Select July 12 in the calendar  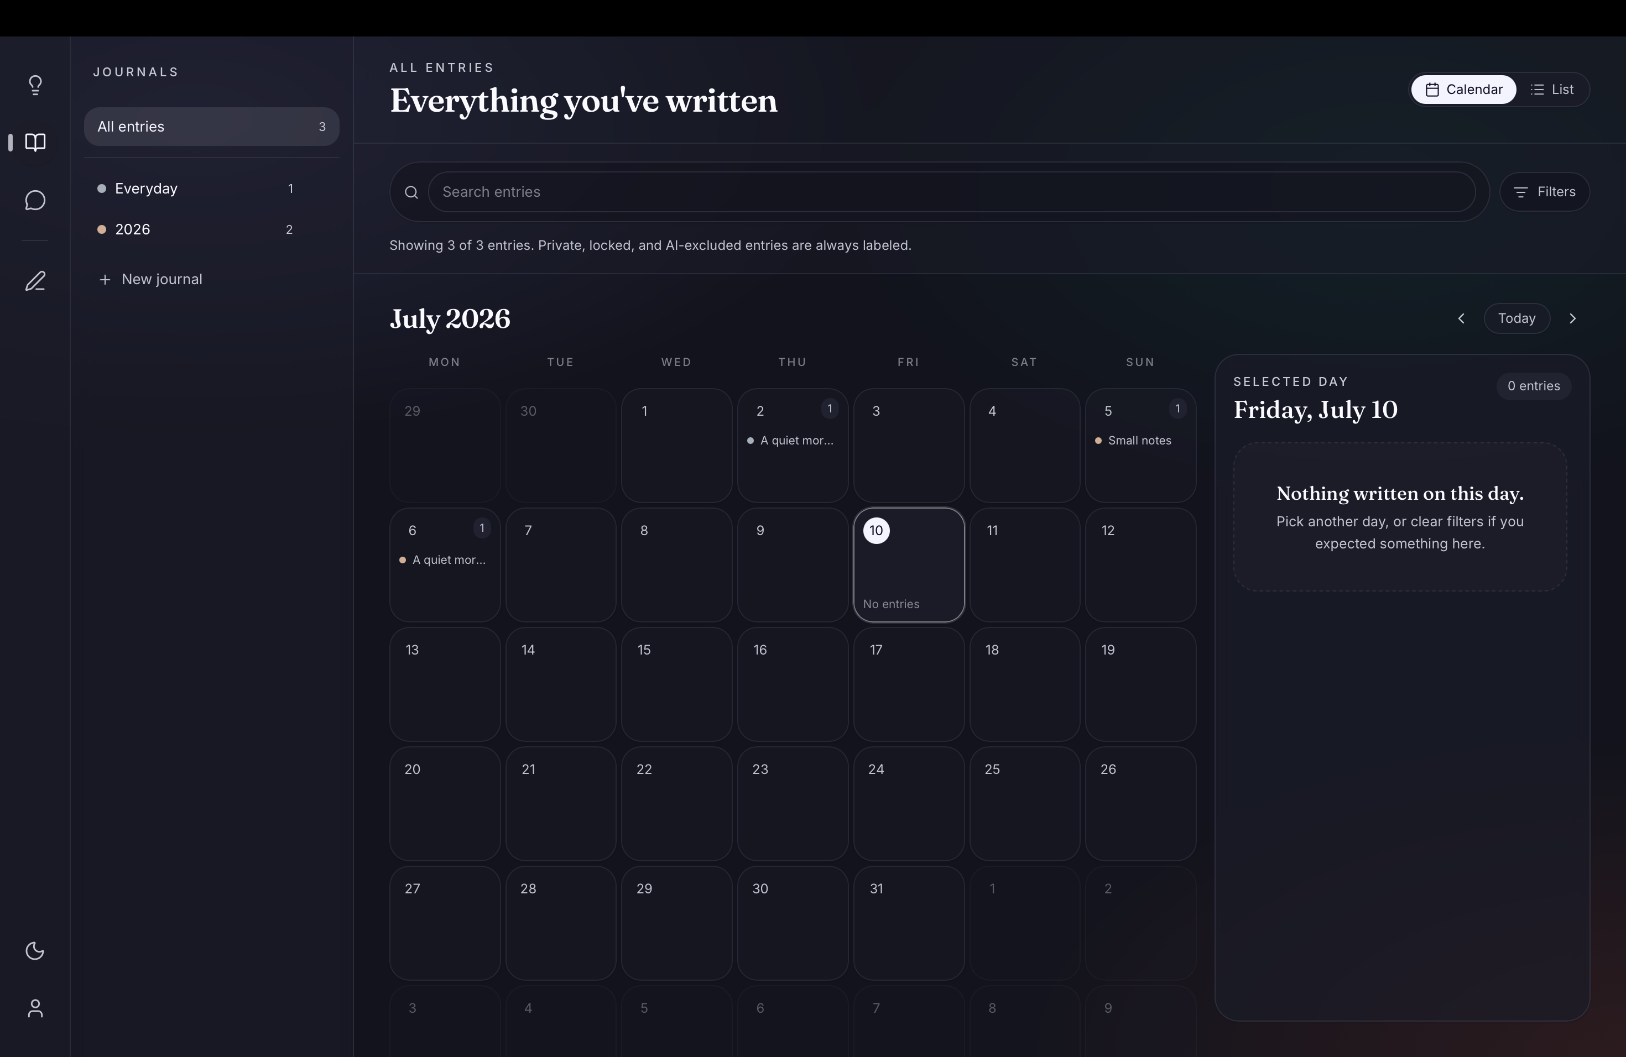[1140, 564]
